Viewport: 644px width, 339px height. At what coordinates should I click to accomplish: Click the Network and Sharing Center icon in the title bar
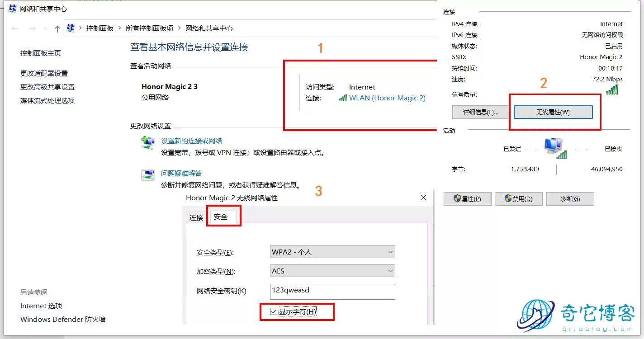(12, 8)
